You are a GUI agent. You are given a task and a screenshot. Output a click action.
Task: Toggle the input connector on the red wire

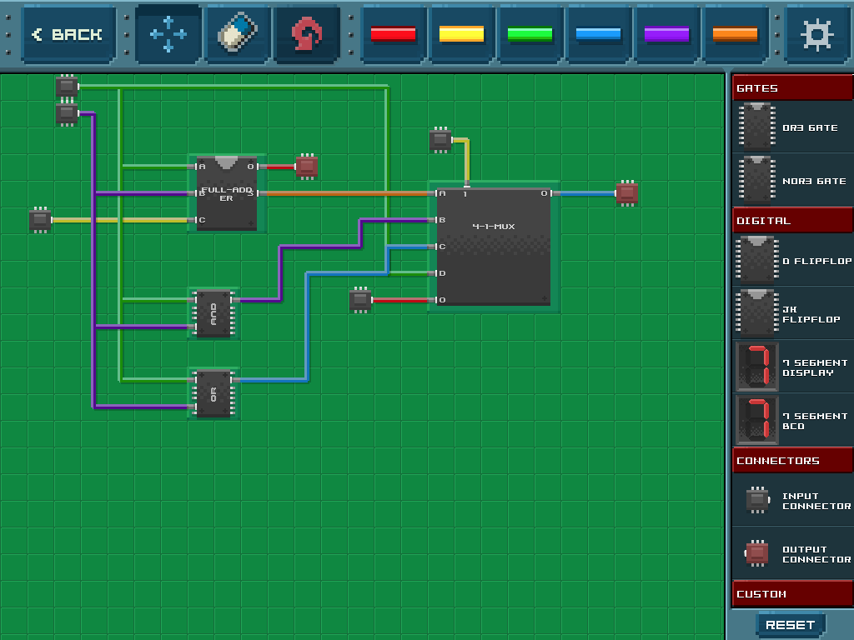[x=360, y=300]
